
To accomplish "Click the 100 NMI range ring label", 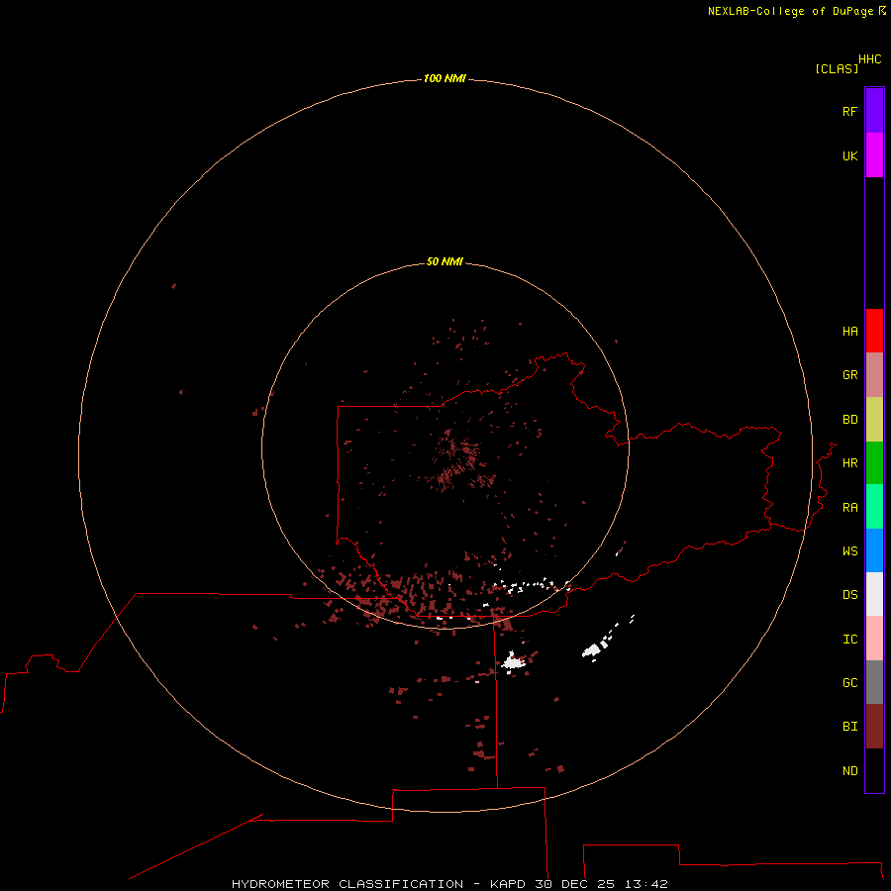I will [x=445, y=78].
